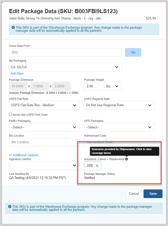Open the UPS Packaging select dropdown
The width and height of the screenshot is (168, 226).
tap(119, 127)
